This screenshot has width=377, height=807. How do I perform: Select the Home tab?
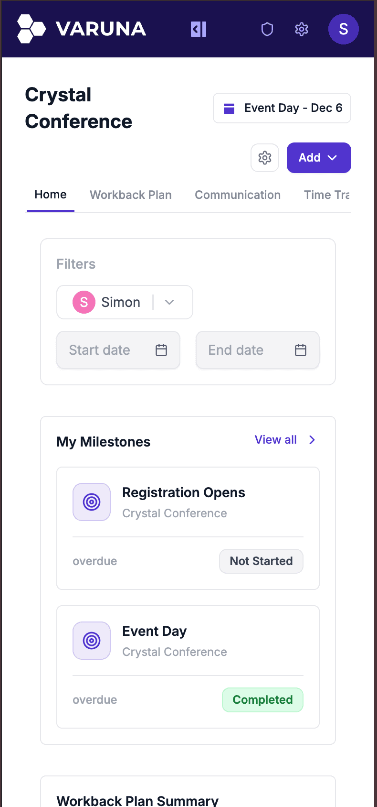(x=51, y=195)
